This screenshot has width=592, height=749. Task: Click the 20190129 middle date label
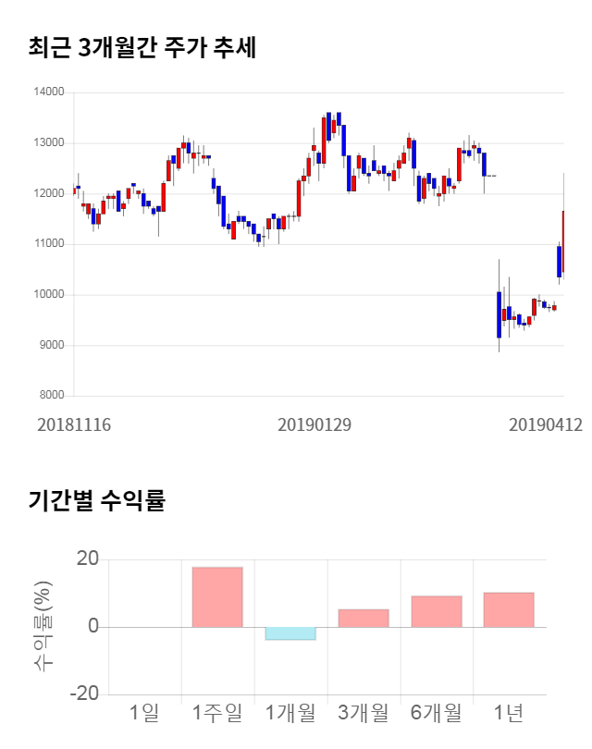coord(314,424)
